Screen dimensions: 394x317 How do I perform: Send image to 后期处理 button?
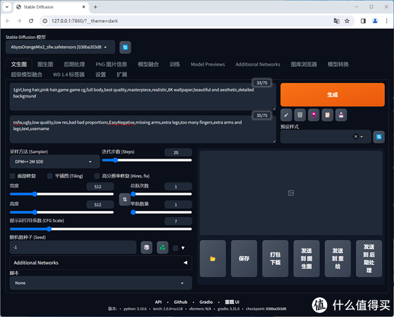369,258
